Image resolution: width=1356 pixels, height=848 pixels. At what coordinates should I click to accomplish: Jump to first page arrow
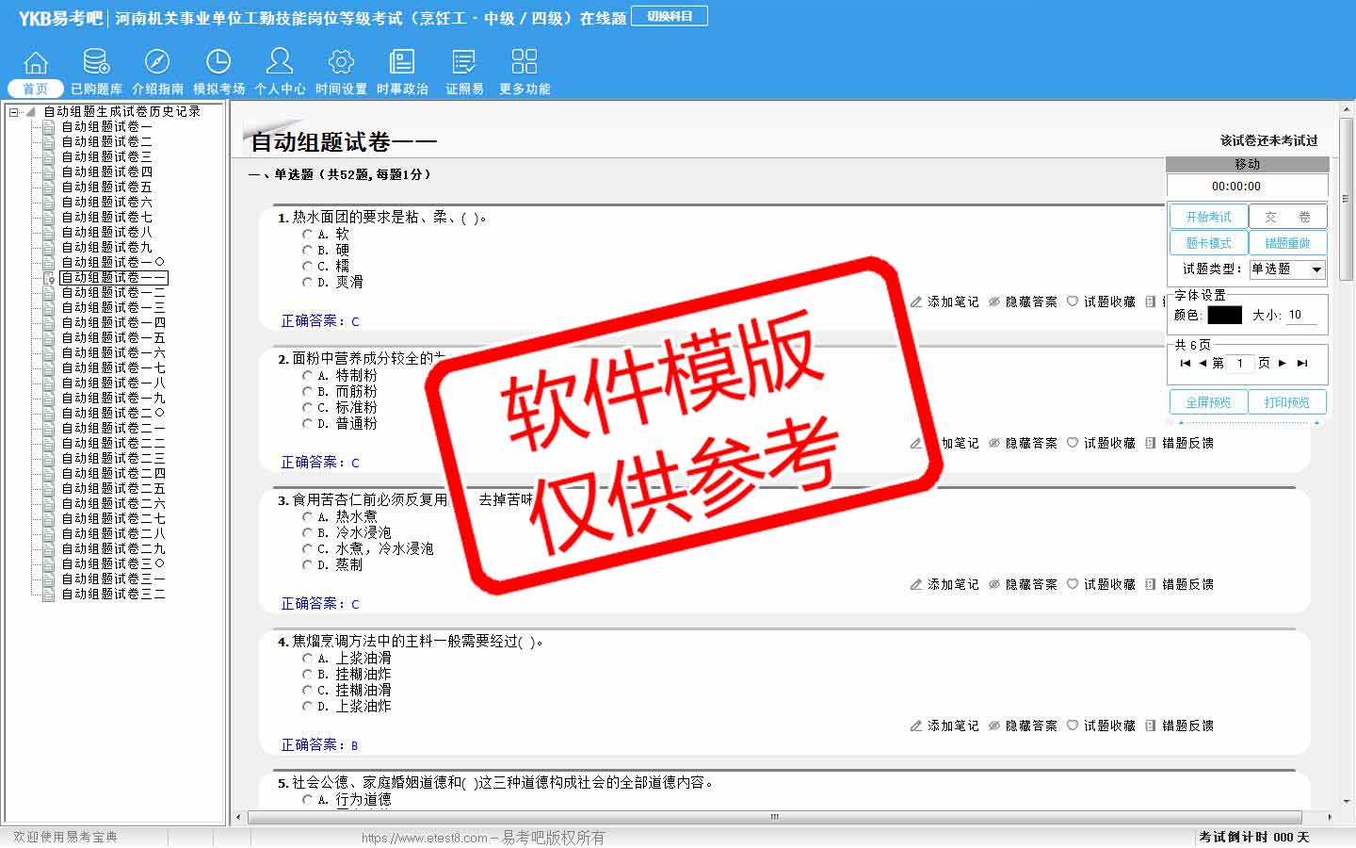click(1186, 363)
